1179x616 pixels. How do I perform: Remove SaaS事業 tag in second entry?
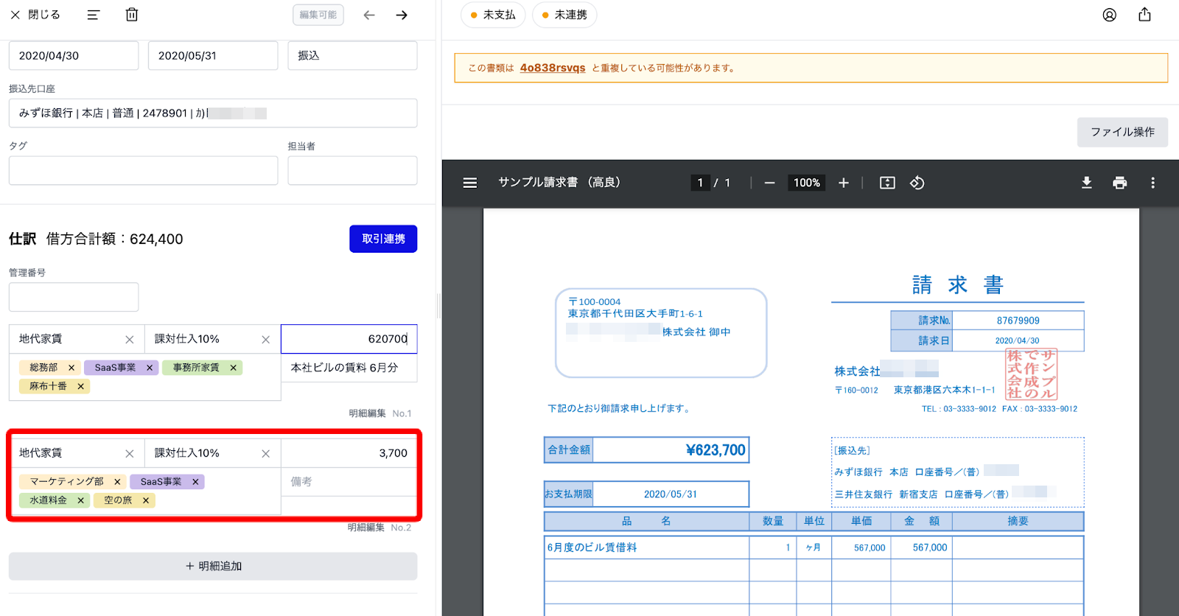195,482
